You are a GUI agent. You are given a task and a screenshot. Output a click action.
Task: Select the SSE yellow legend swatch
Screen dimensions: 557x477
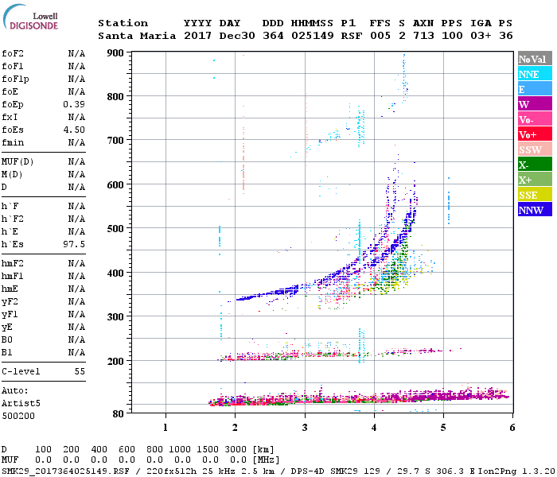[535, 195]
